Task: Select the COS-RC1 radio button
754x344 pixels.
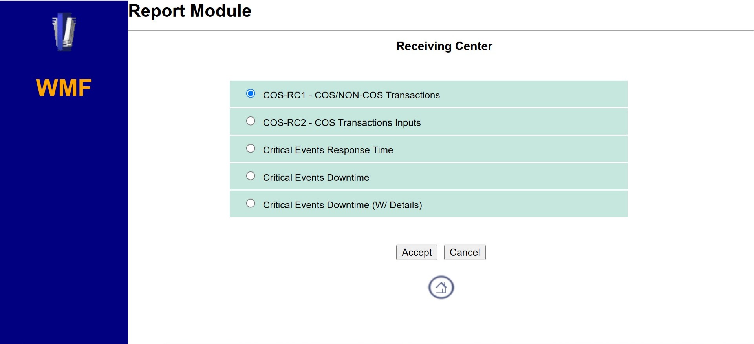Action: tap(251, 93)
